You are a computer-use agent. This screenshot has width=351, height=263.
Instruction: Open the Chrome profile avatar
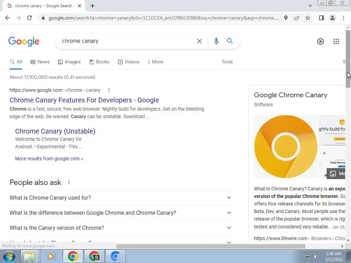[x=332, y=18]
